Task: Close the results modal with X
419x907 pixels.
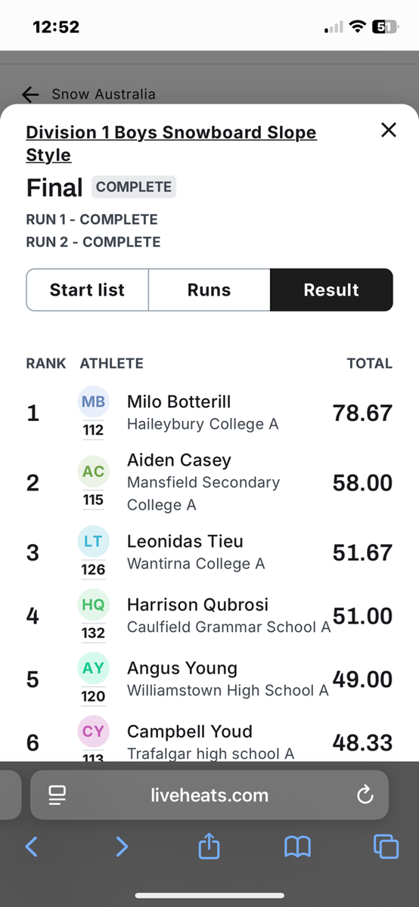Action: 389,130
